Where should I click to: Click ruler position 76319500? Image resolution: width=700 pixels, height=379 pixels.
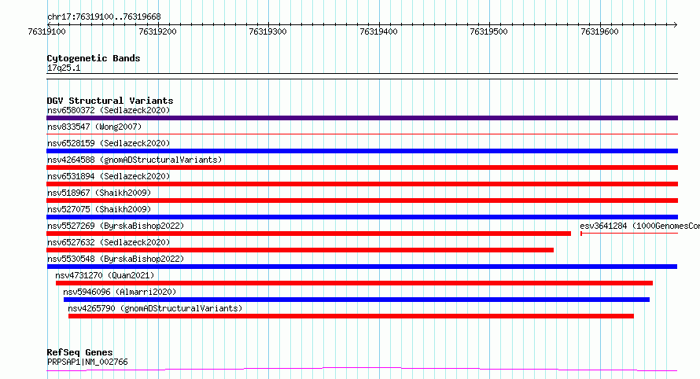[x=489, y=31]
